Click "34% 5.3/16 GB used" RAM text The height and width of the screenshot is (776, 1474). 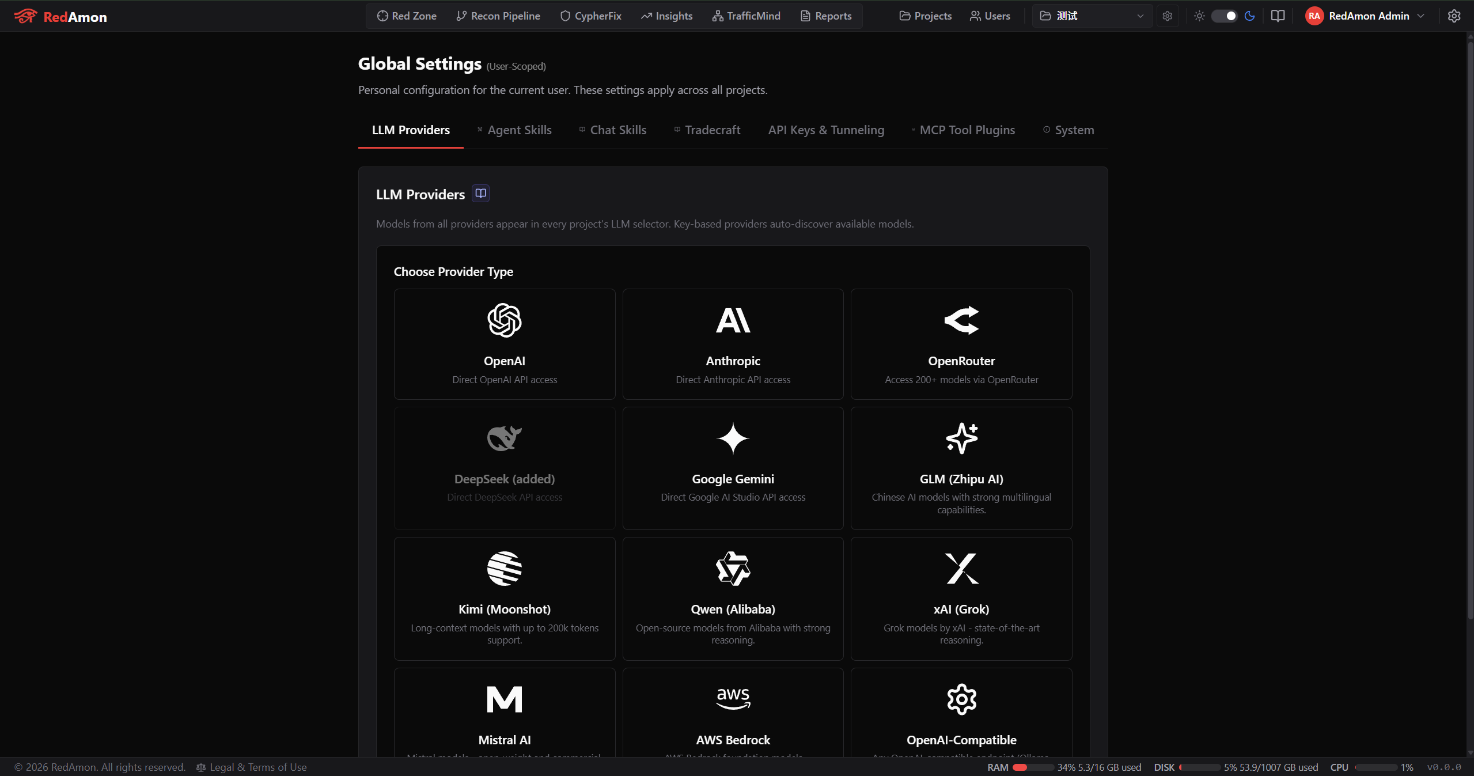click(x=1099, y=767)
